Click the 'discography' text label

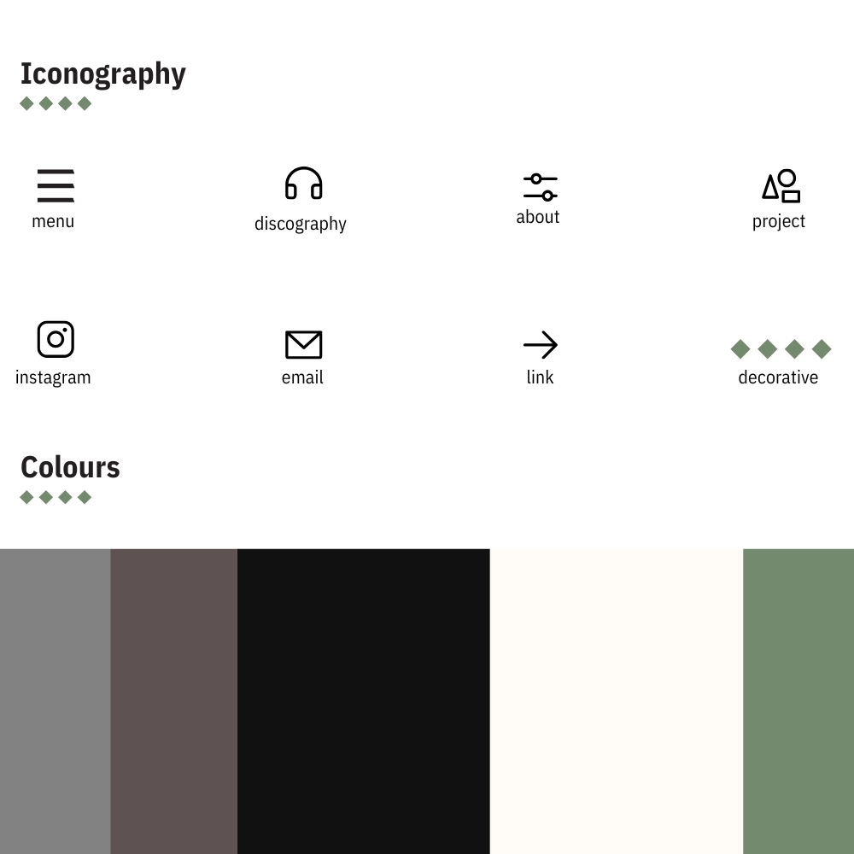coord(300,224)
